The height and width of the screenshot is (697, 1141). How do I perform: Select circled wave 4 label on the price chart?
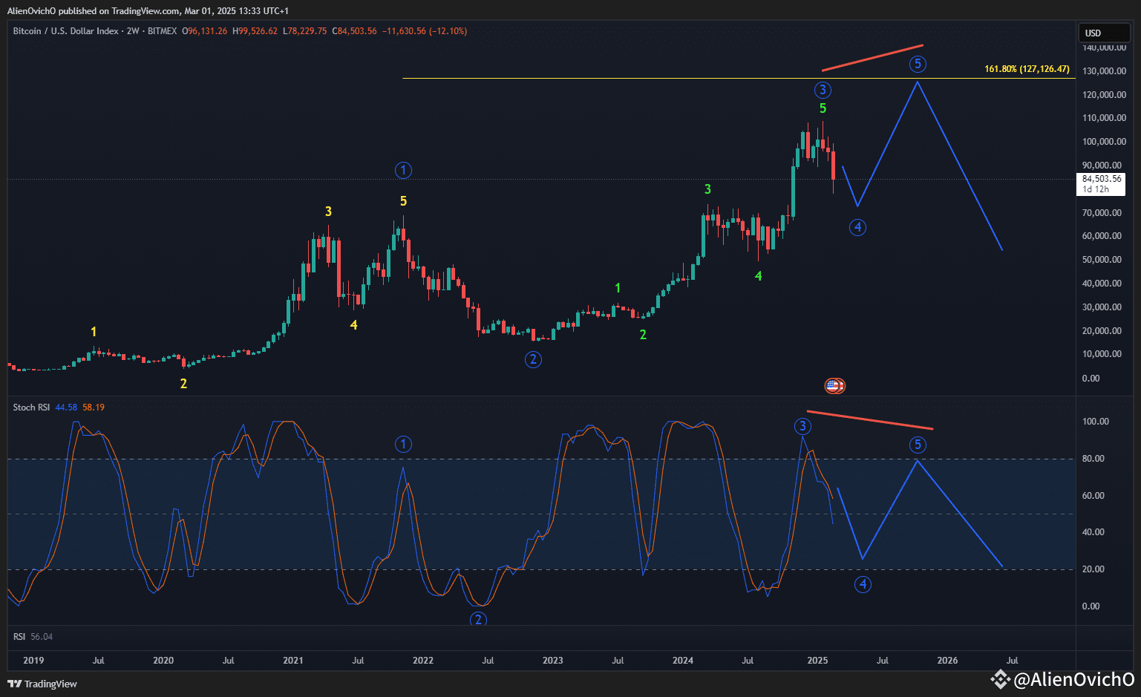point(857,227)
